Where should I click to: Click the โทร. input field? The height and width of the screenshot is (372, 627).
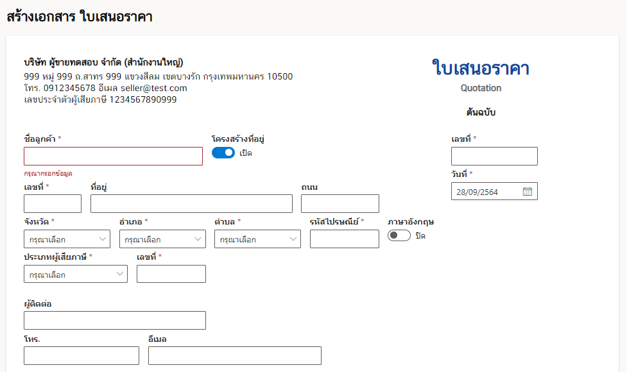[82, 355]
